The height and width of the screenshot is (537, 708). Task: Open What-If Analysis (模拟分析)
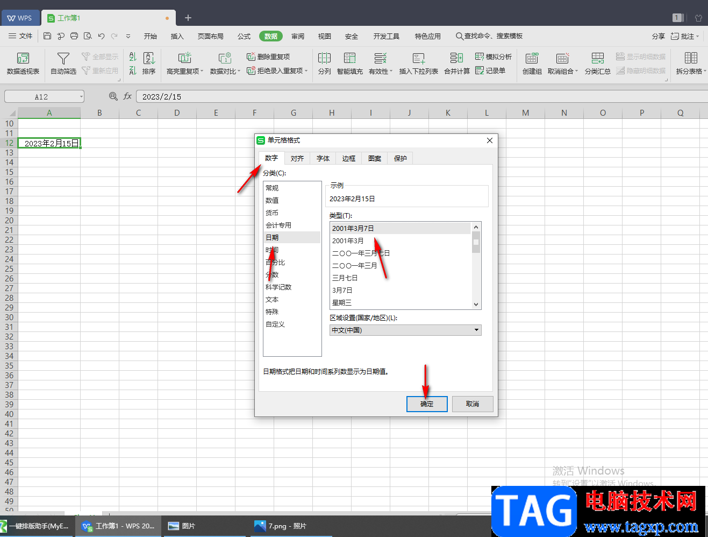pos(494,56)
